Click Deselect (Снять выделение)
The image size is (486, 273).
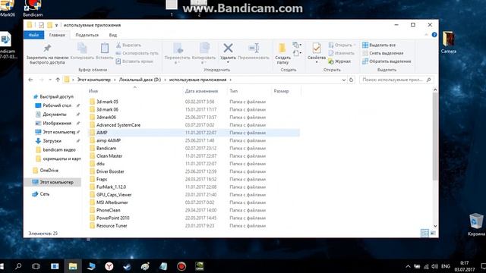(383, 53)
